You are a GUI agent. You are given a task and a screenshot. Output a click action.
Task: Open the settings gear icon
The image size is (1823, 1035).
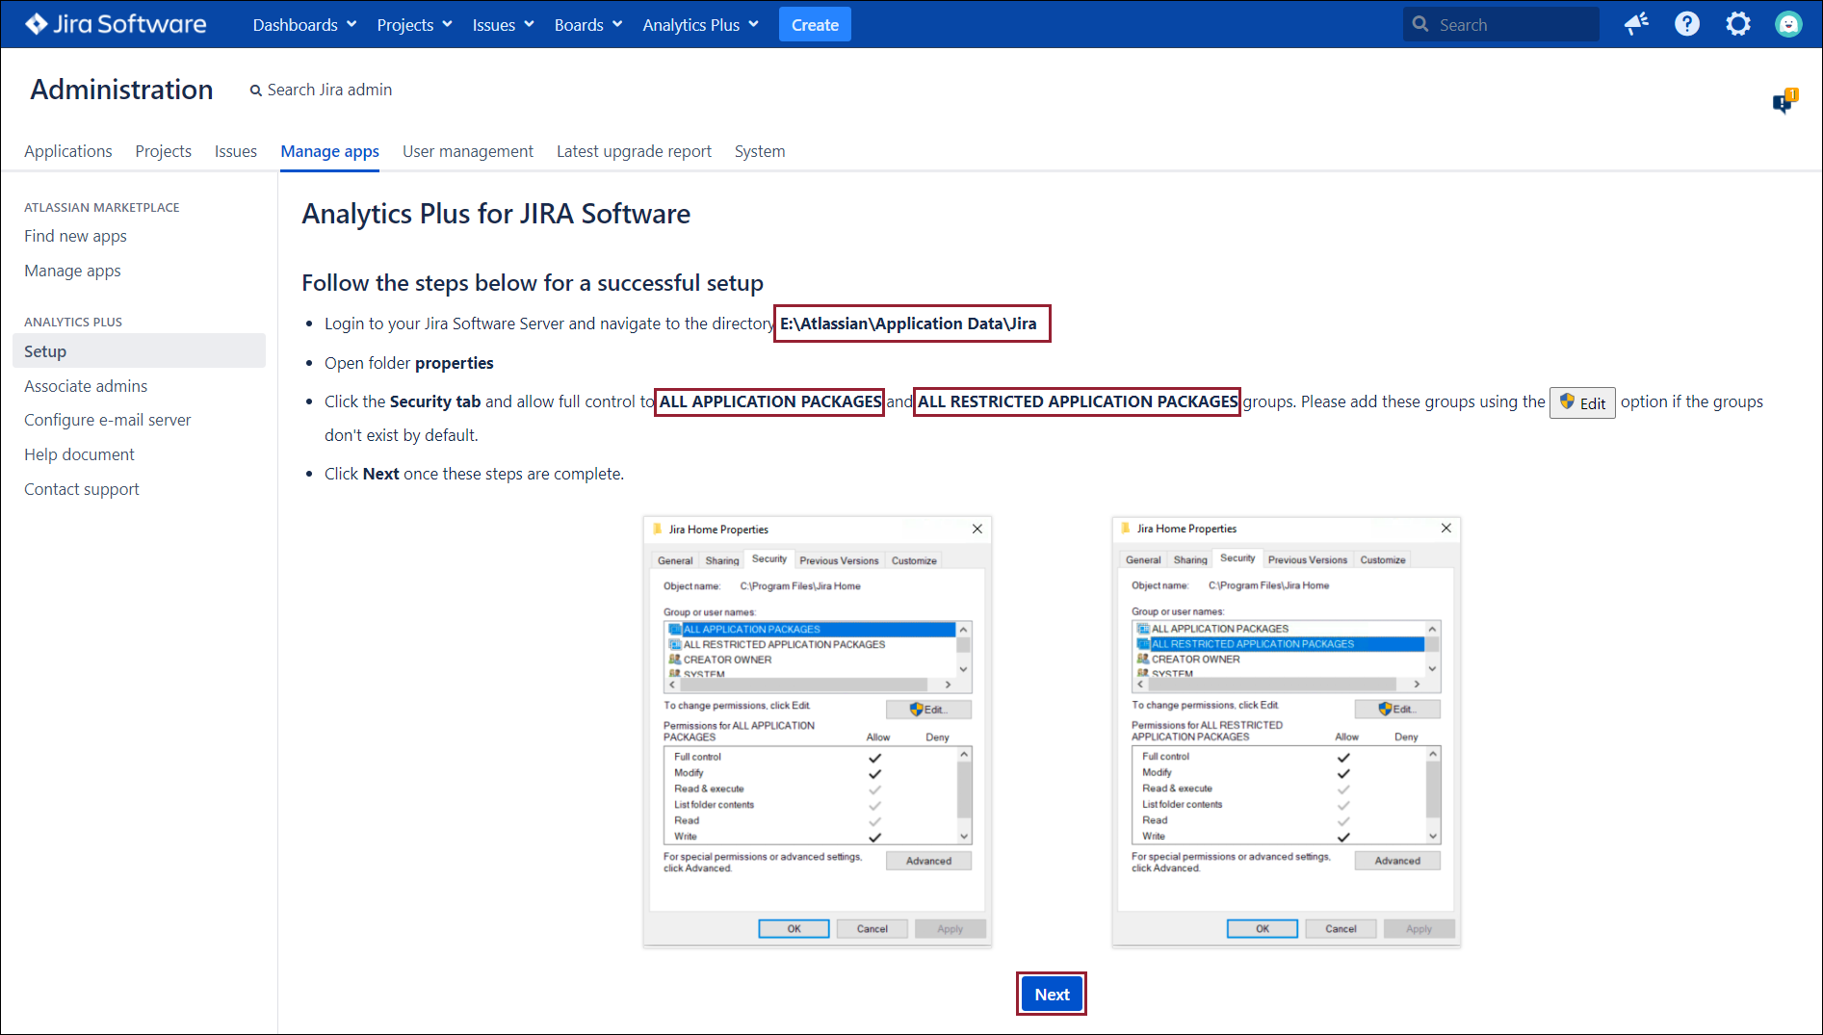[x=1737, y=24]
